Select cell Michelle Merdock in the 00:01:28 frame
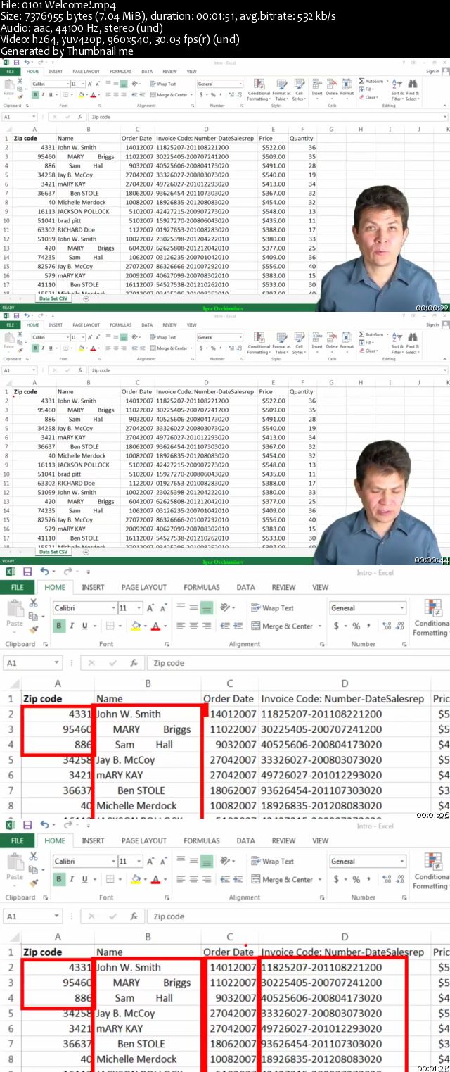Viewport: 450px width, 1072px height. (147, 1059)
